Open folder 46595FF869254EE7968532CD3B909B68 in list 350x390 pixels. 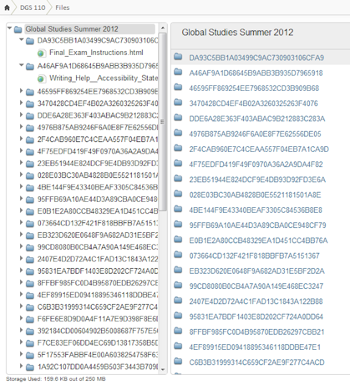(x=254, y=88)
